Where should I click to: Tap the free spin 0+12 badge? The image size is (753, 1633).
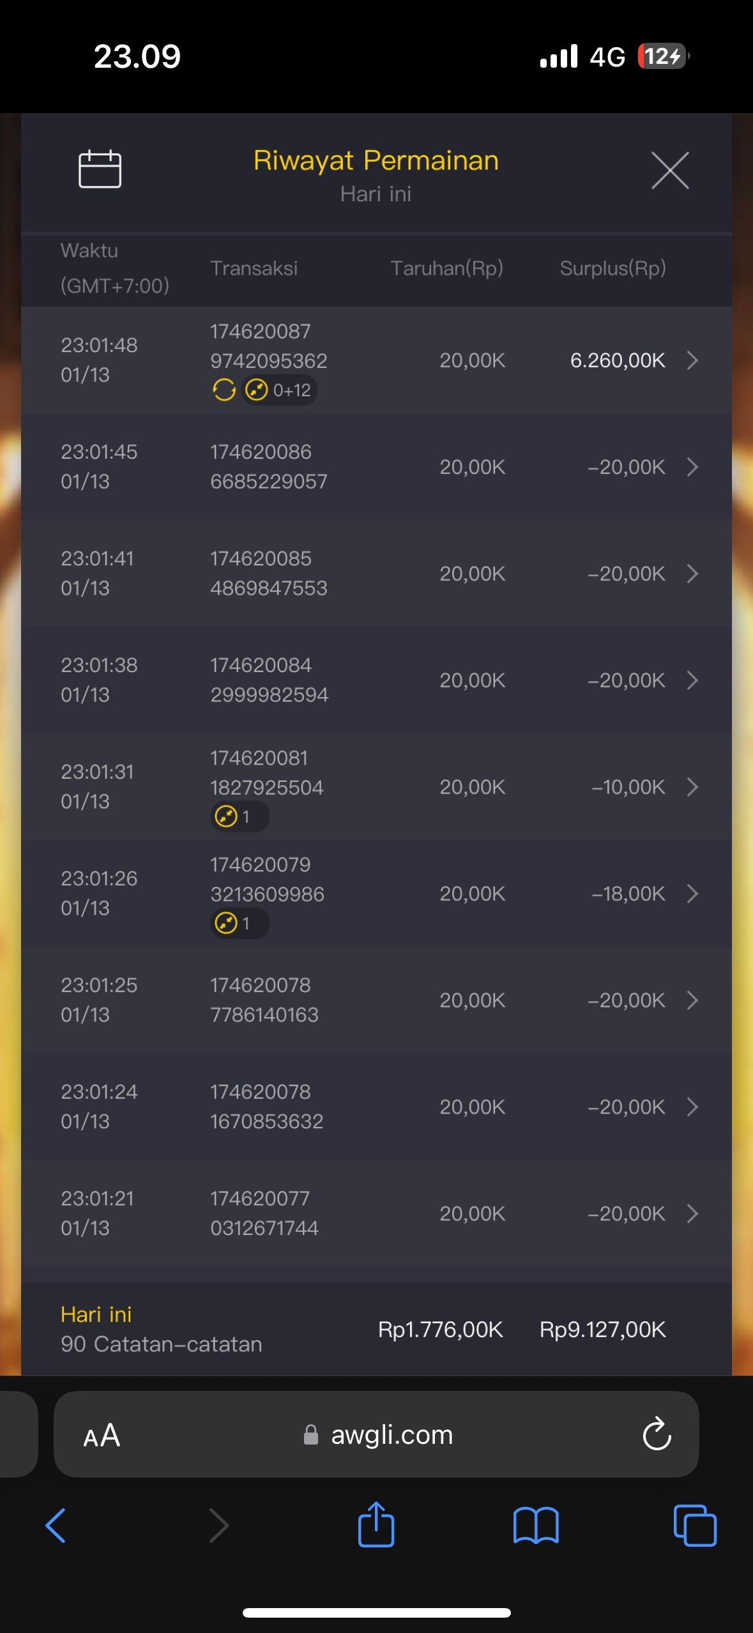click(x=280, y=390)
